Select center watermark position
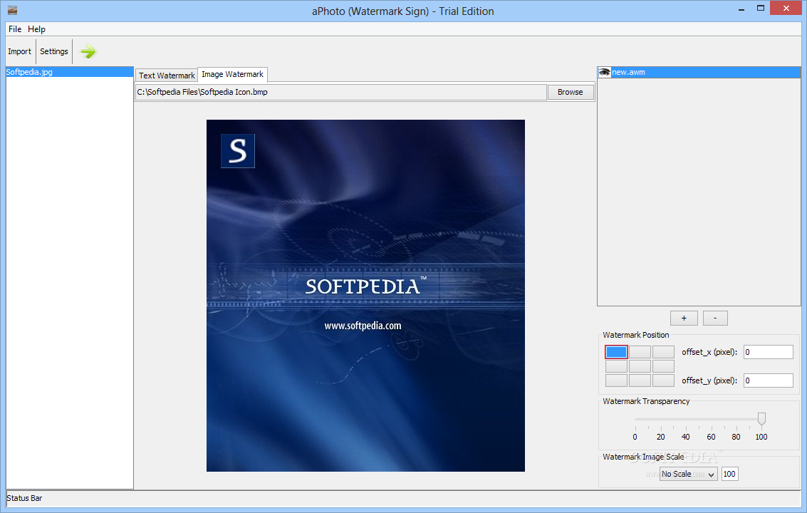Screen dimensions: 807x513 [640, 366]
